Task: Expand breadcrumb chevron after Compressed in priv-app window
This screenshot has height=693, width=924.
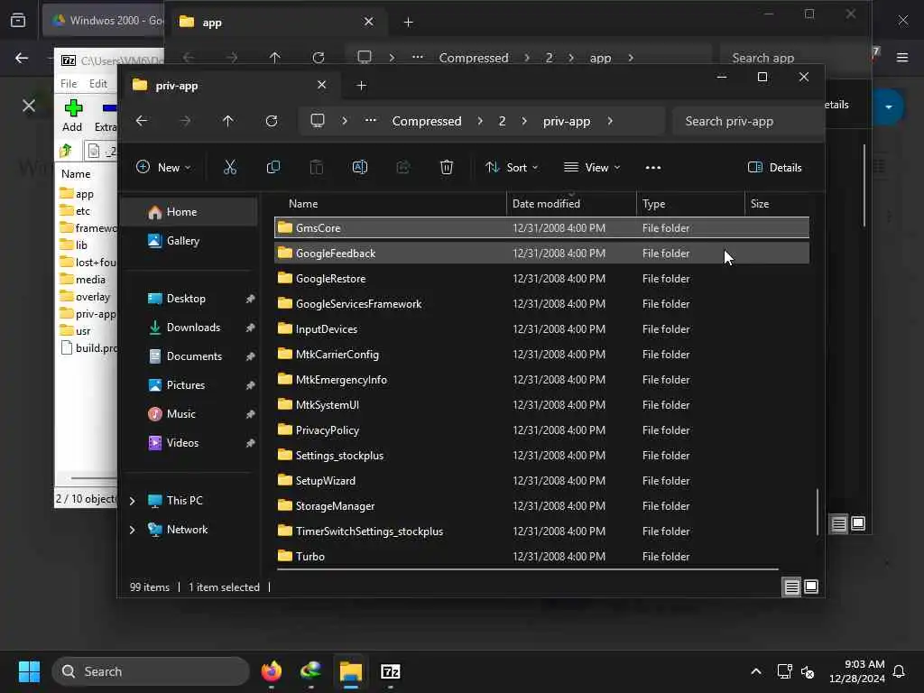Action: (480, 121)
